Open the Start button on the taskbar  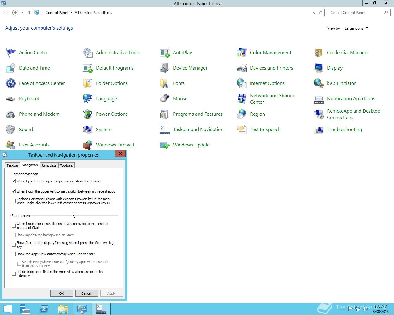tap(7, 309)
